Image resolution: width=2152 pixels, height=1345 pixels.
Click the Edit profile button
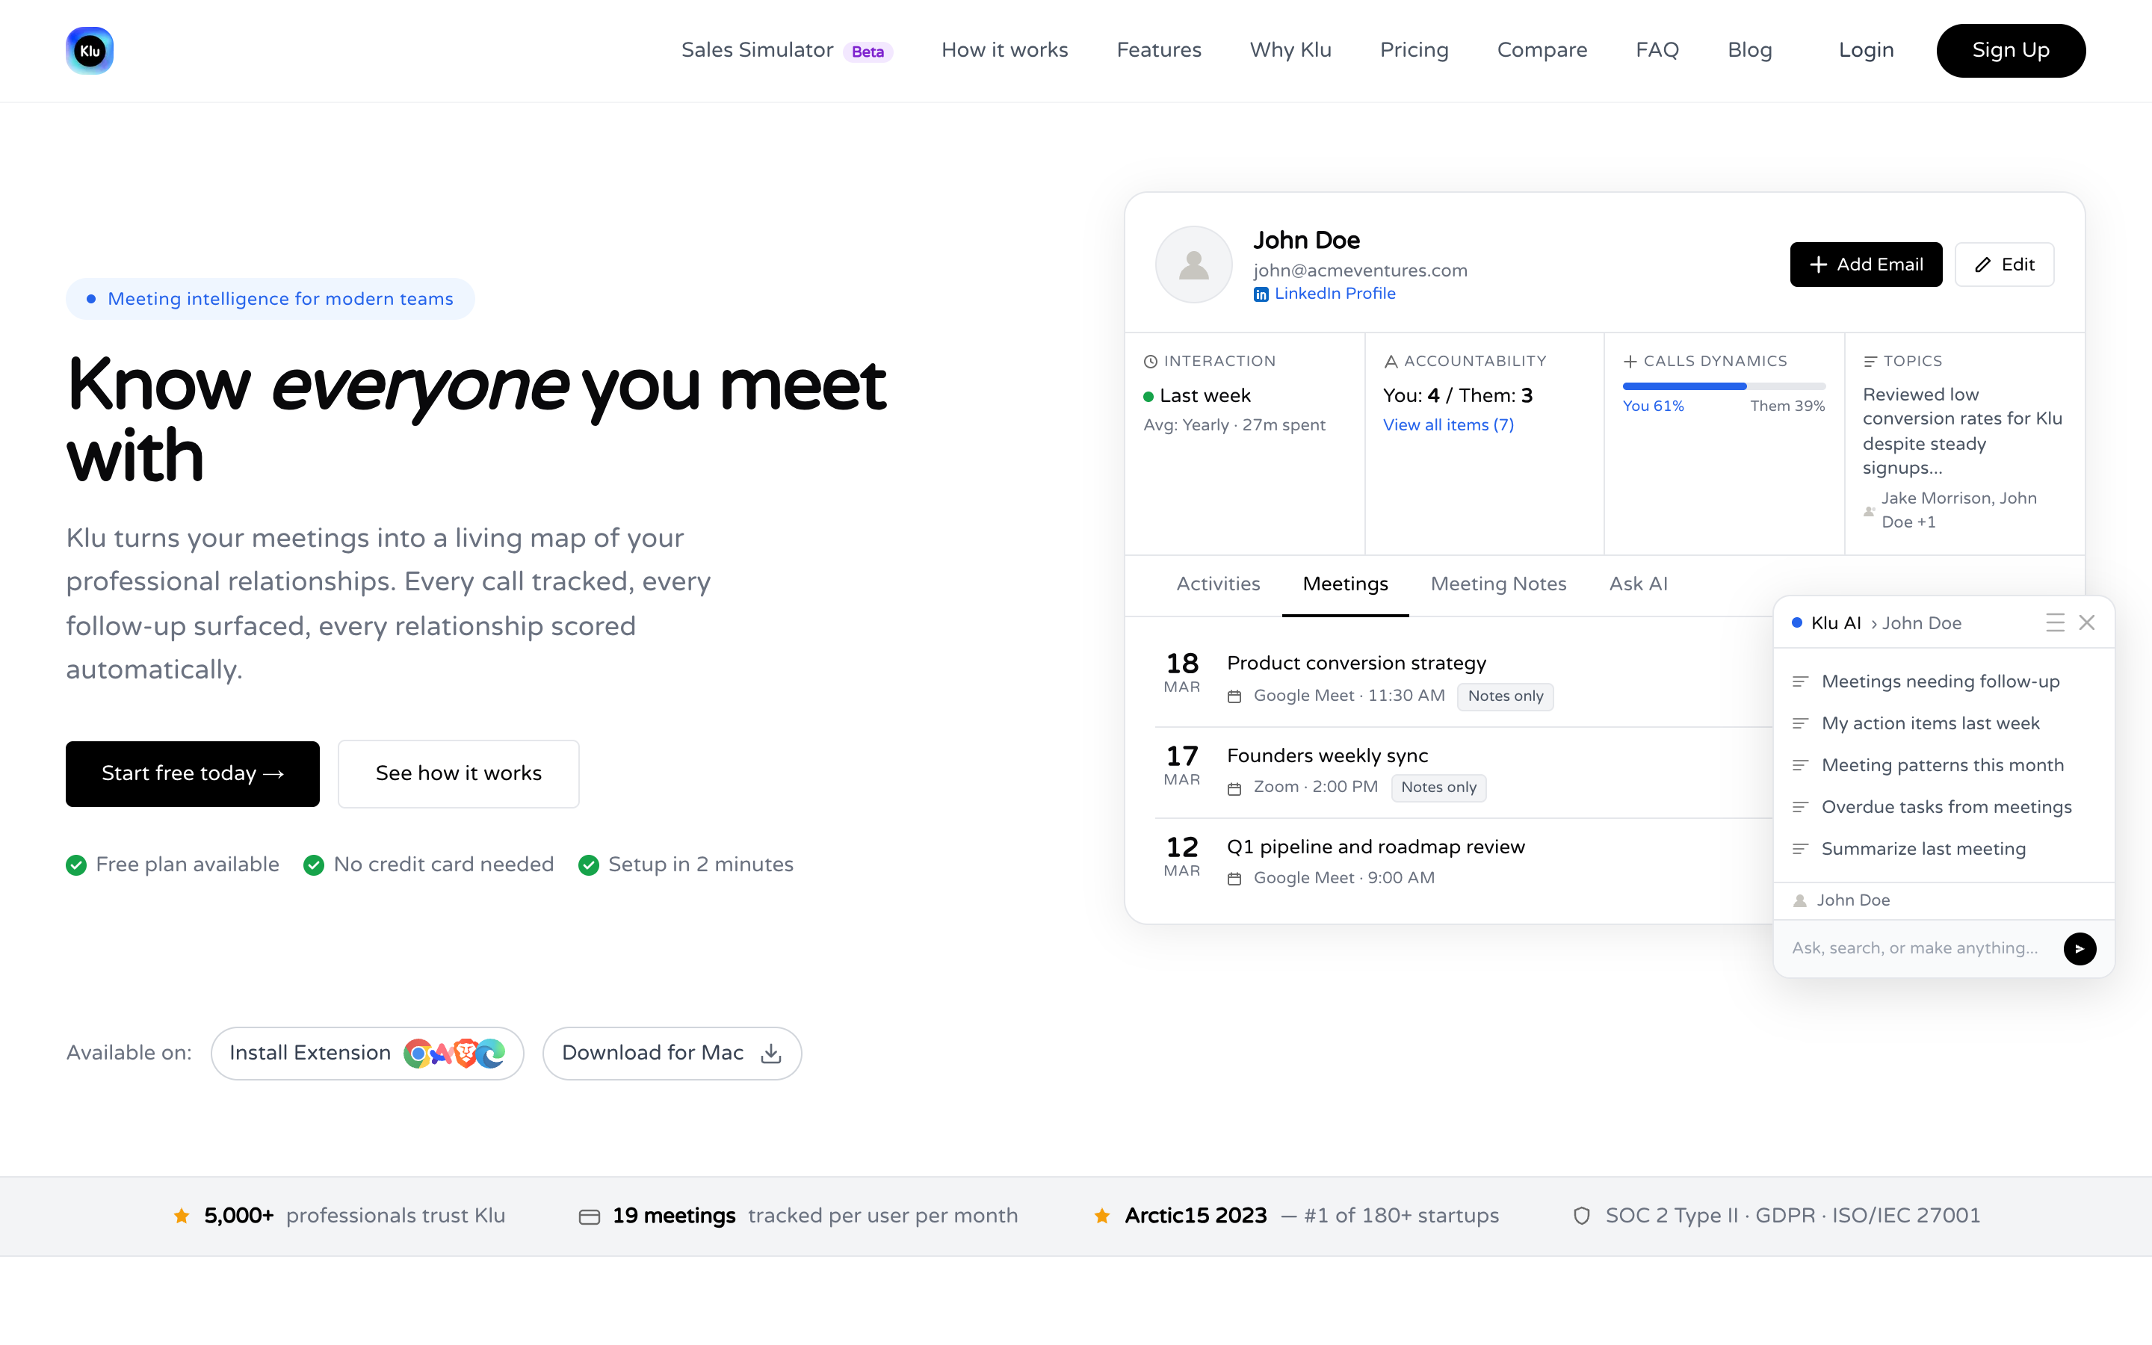pyautogui.click(x=2004, y=265)
